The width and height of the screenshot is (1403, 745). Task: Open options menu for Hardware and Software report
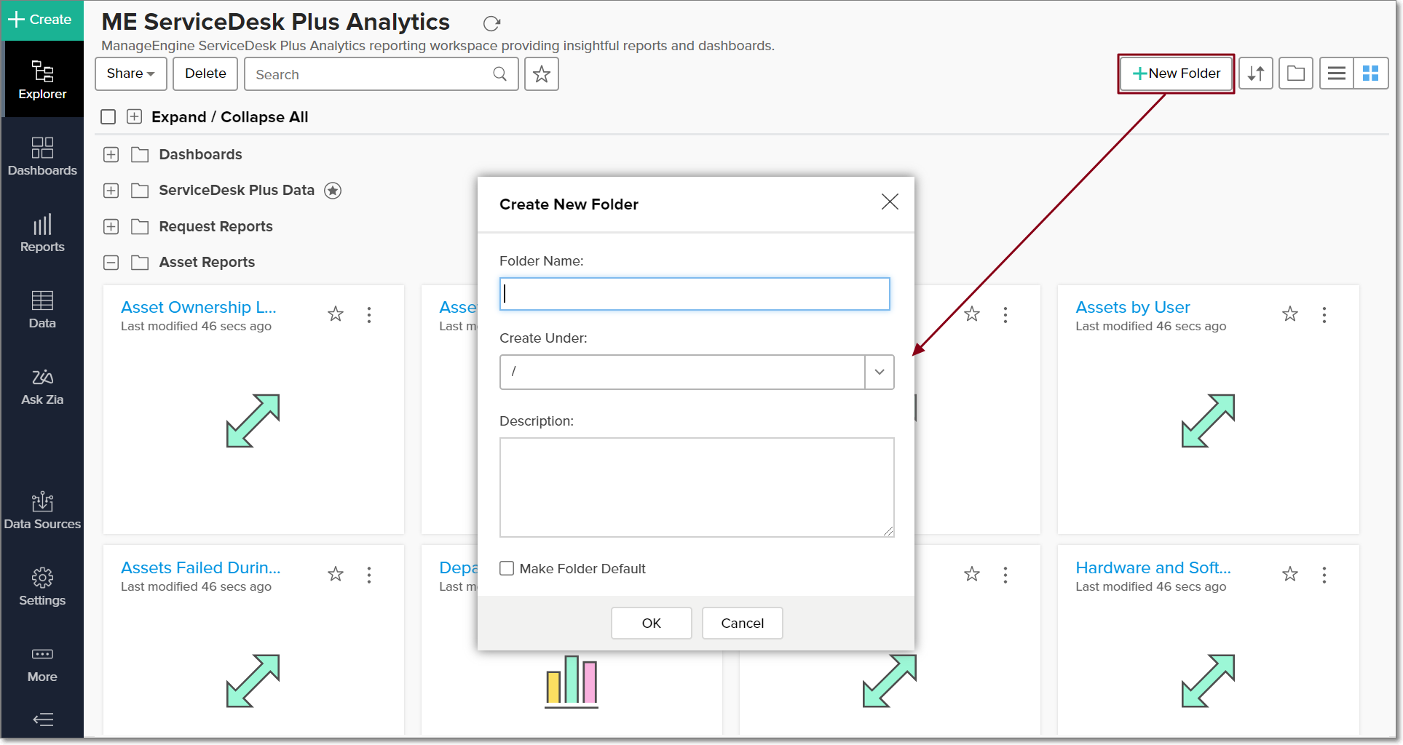(1324, 575)
